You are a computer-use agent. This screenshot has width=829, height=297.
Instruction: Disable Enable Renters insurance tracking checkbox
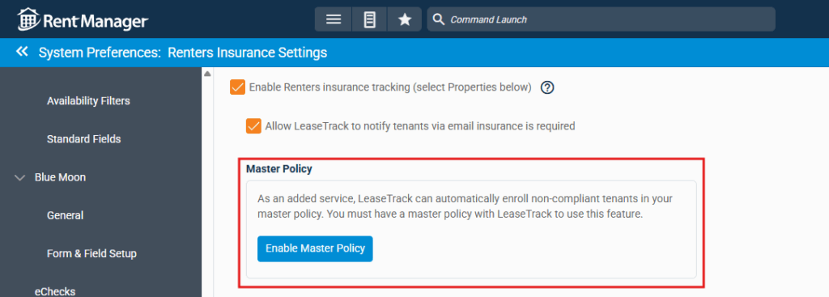237,87
